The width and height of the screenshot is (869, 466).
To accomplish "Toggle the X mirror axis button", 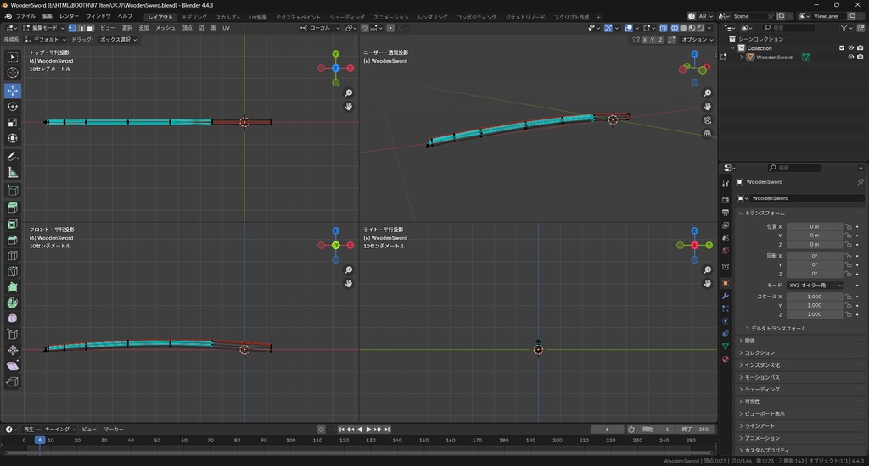I will pos(645,40).
